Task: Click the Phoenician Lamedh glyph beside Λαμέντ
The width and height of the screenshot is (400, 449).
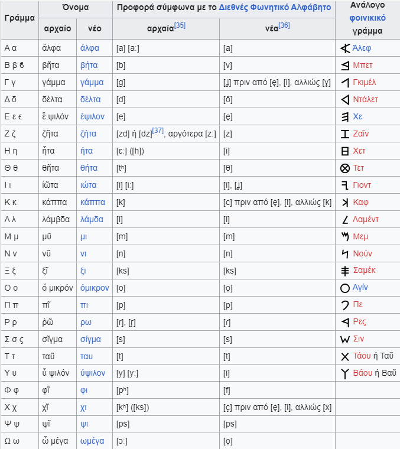Action: click(345, 220)
